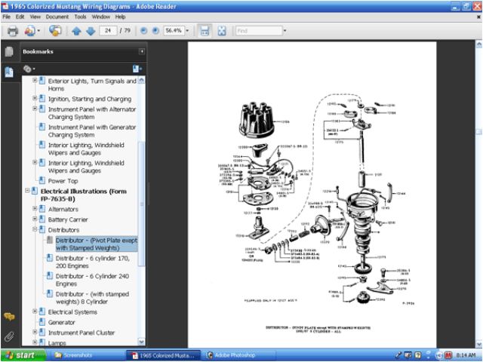The height and width of the screenshot is (362, 483).
Task: Toggle the fit one full page view
Action: click(x=222, y=32)
